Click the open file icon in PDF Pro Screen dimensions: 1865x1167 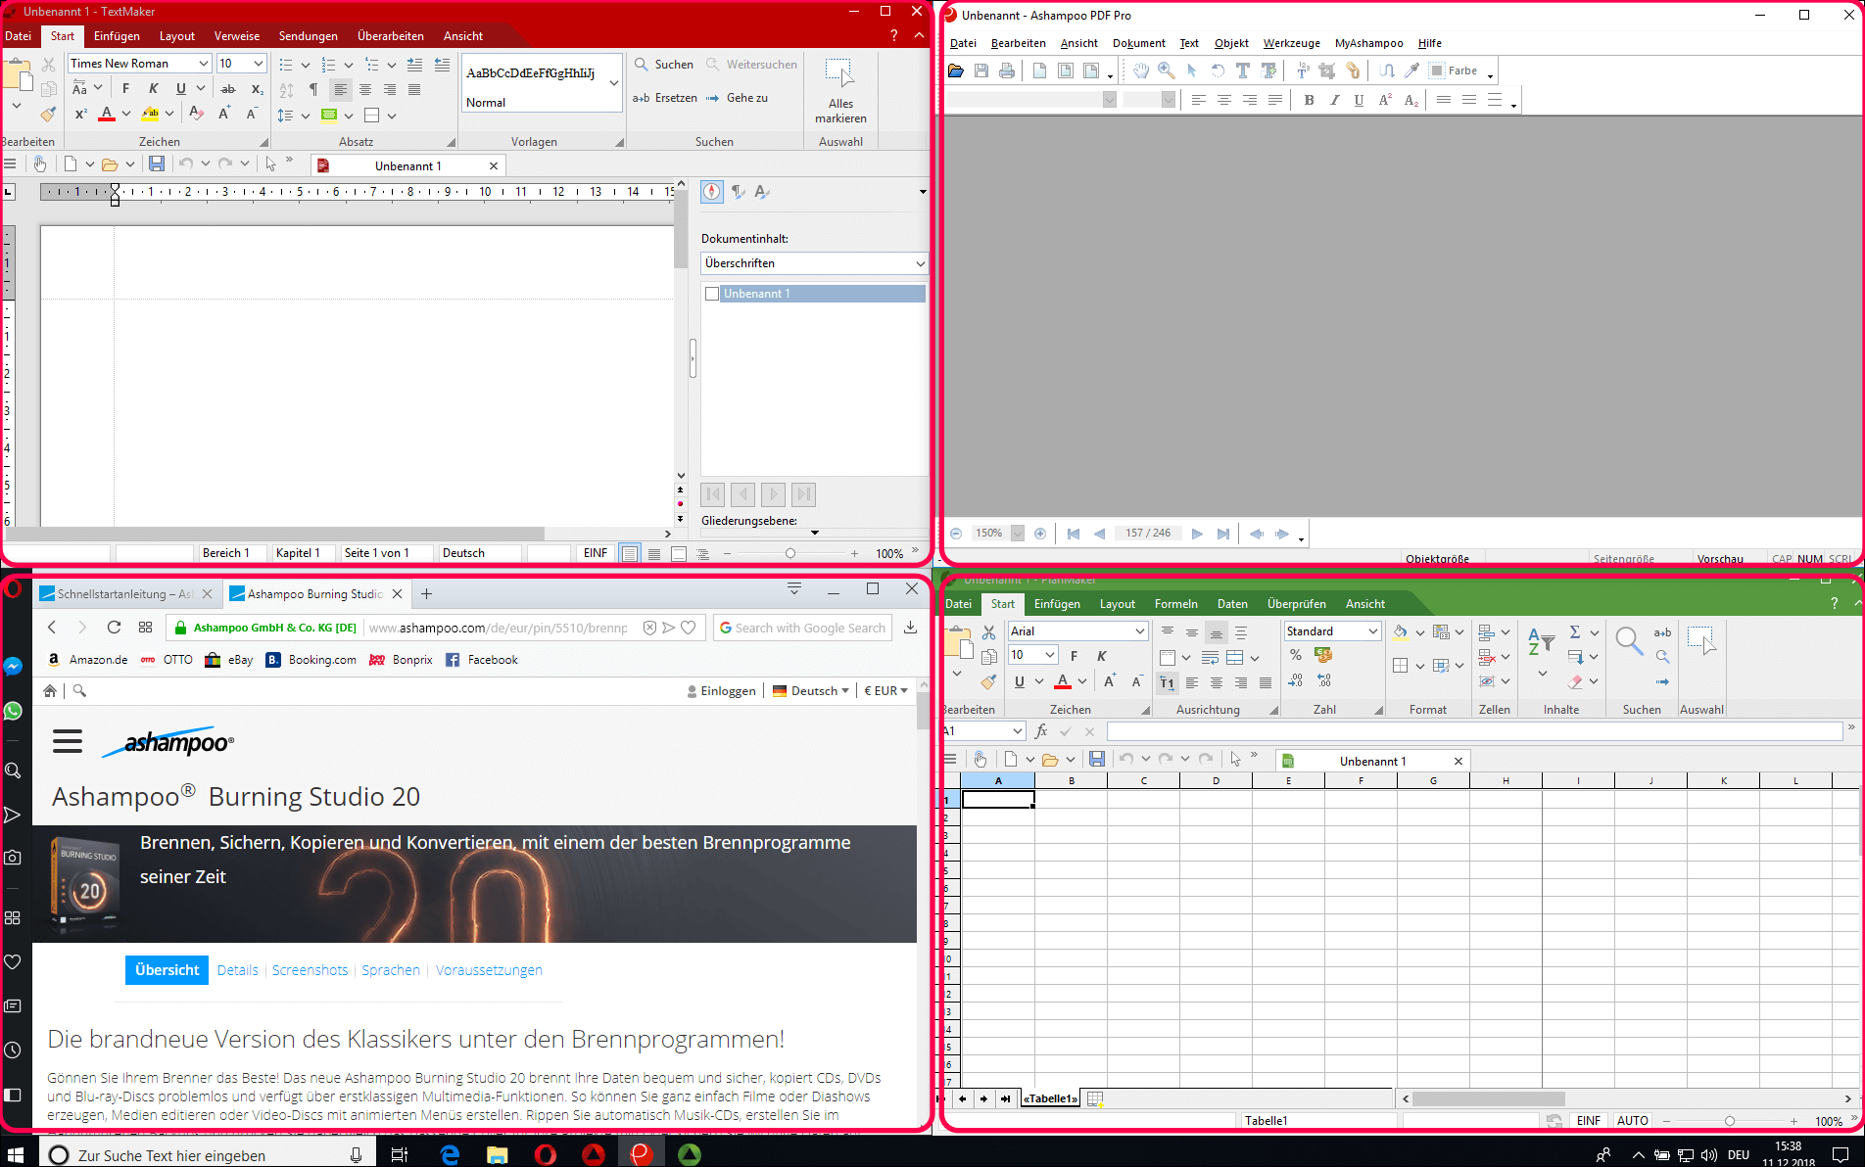click(956, 70)
